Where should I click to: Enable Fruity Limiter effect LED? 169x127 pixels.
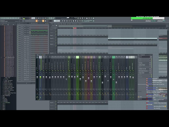pyautogui.click(x=152, y=73)
